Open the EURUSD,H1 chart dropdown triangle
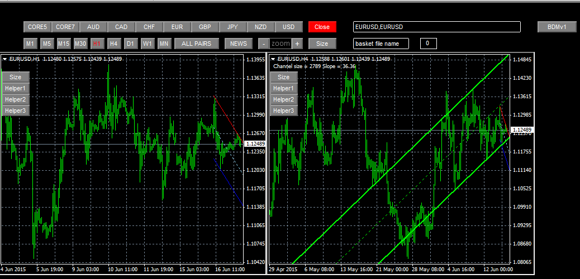The image size is (580, 279). coord(5,59)
